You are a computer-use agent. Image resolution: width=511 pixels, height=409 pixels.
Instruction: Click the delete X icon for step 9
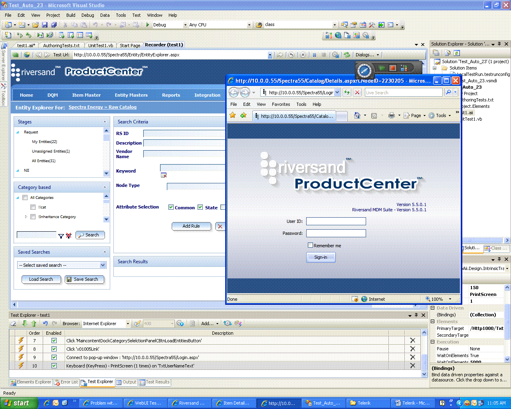(x=412, y=357)
